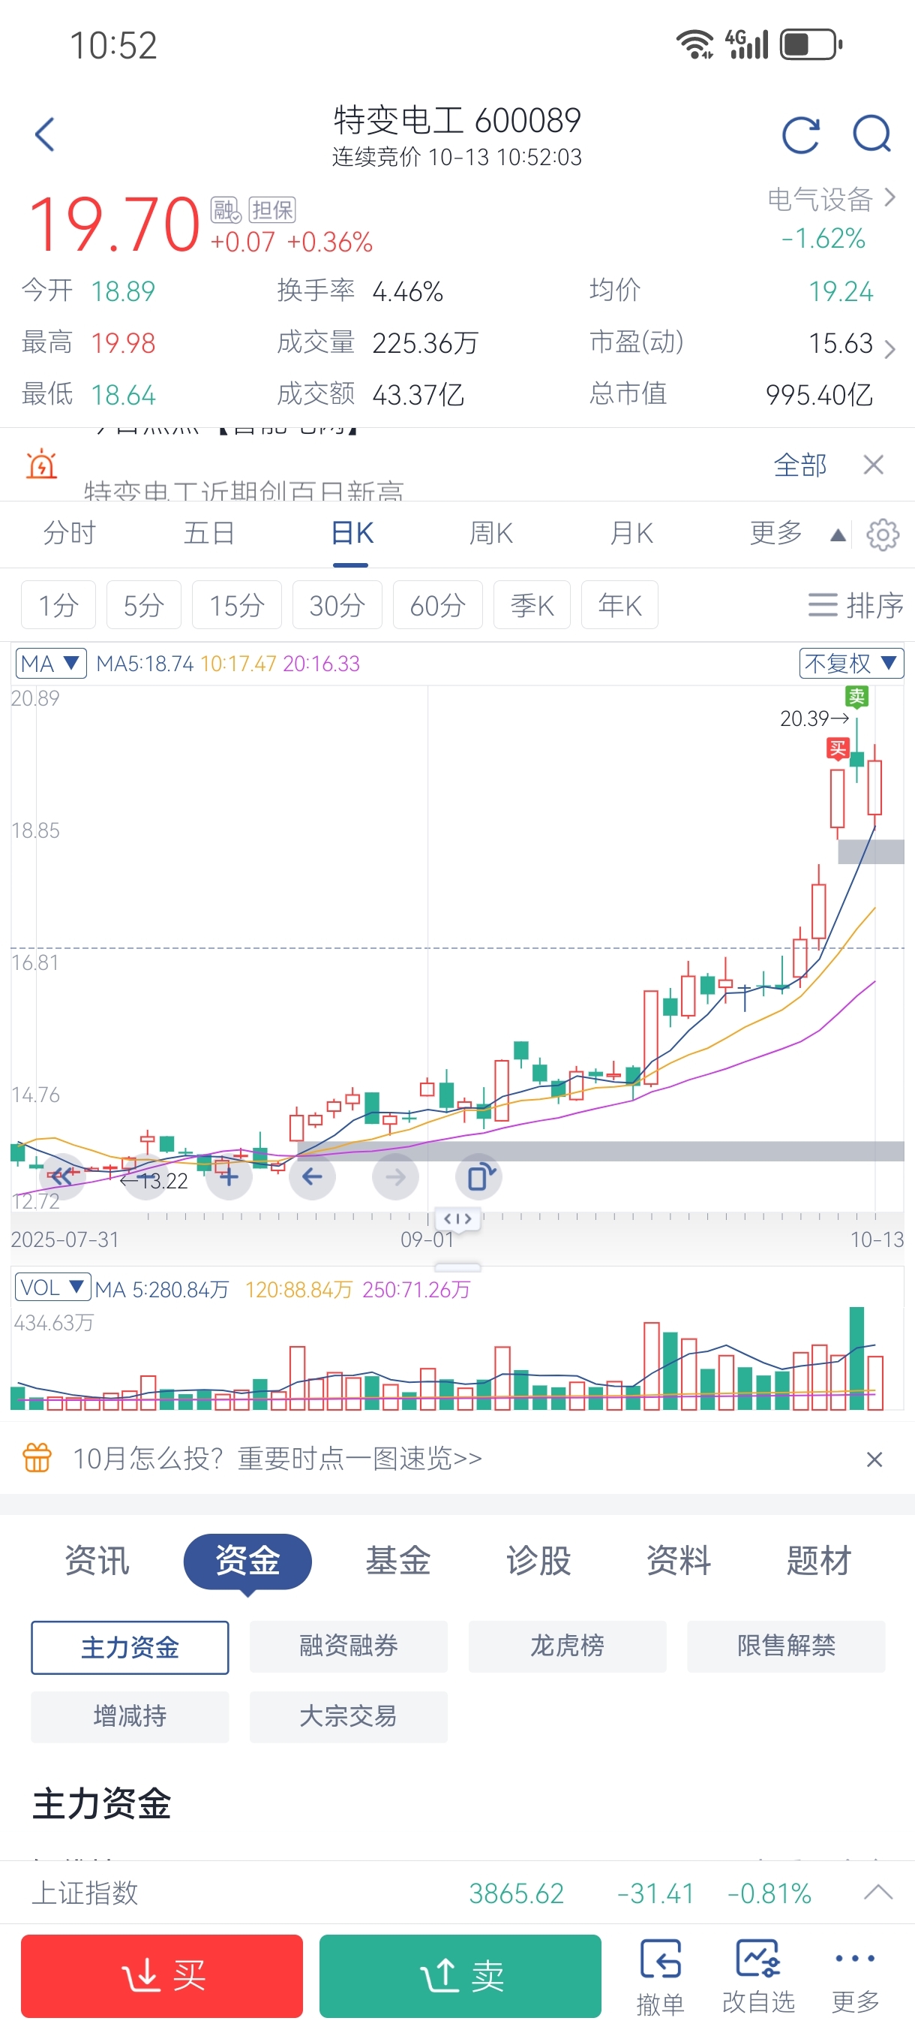Zoom in chart with plus button

(x=229, y=1177)
